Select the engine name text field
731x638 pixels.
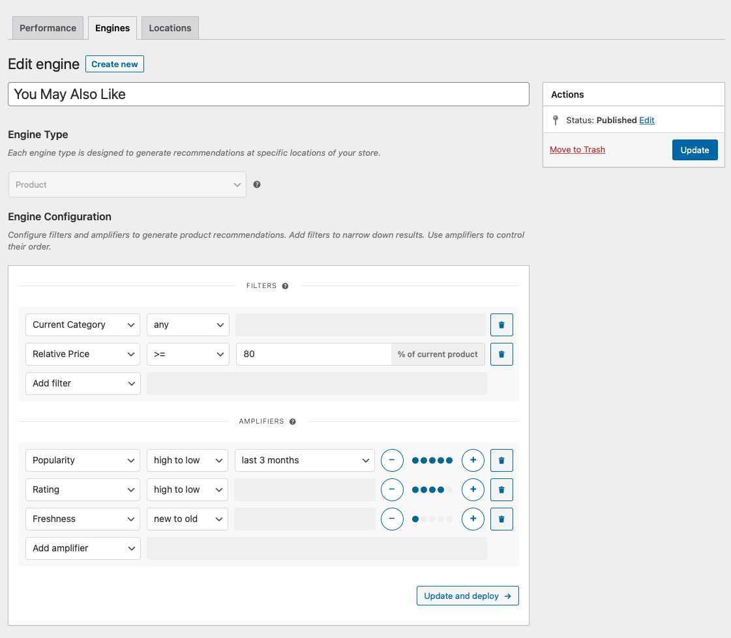268,94
